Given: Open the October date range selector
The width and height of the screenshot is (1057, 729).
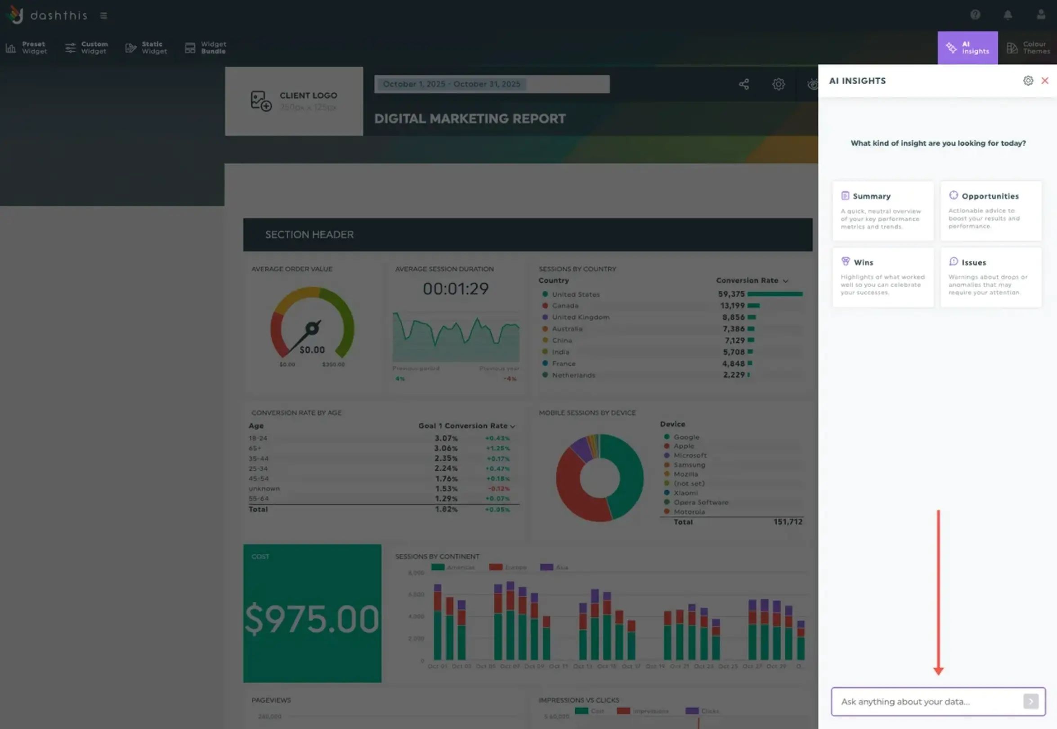Looking at the screenshot, I should tap(492, 84).
